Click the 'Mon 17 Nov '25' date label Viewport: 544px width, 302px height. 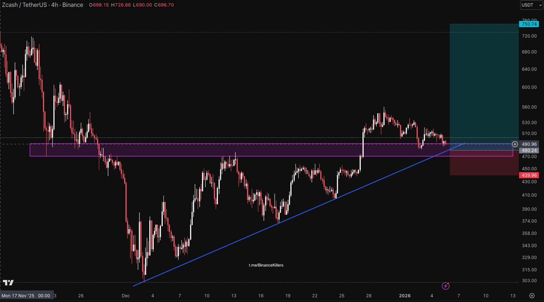(x=25, y=296)
